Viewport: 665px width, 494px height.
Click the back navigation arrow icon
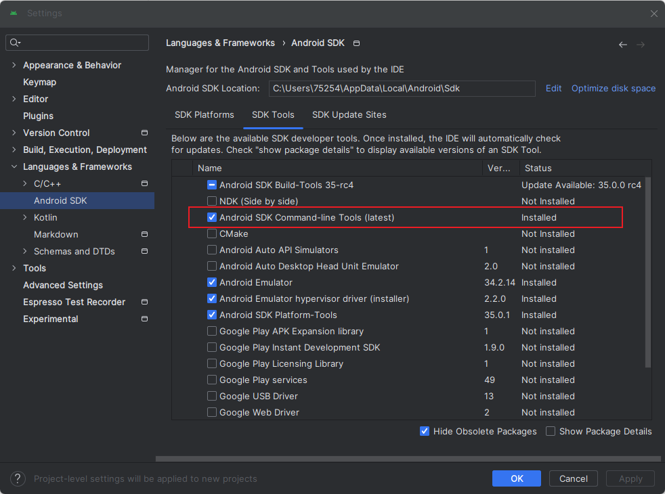tap(622, 45)
